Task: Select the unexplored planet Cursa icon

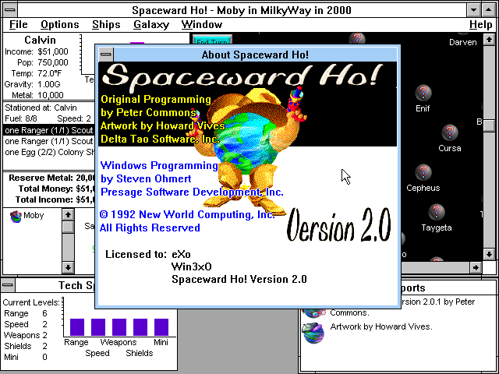Action: click(x=450, y=132)
